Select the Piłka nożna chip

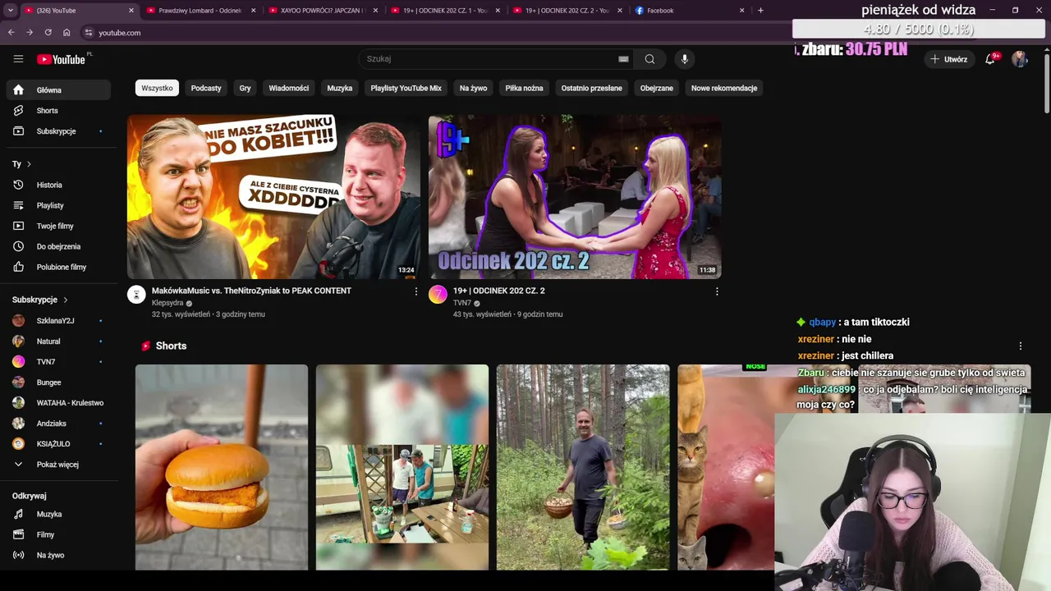pyautogui.click(x=524, y=88)
